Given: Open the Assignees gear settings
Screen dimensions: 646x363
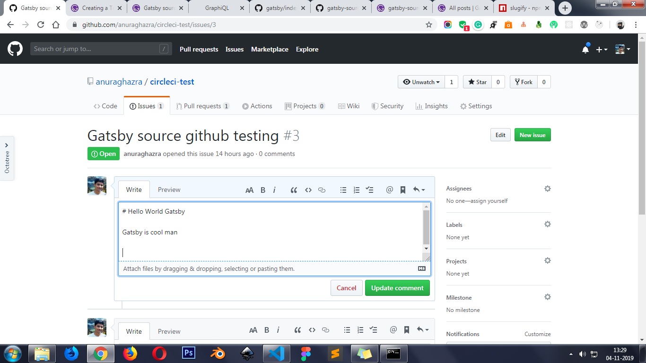Looking at the screenshot, I should (x=547, y=189).
